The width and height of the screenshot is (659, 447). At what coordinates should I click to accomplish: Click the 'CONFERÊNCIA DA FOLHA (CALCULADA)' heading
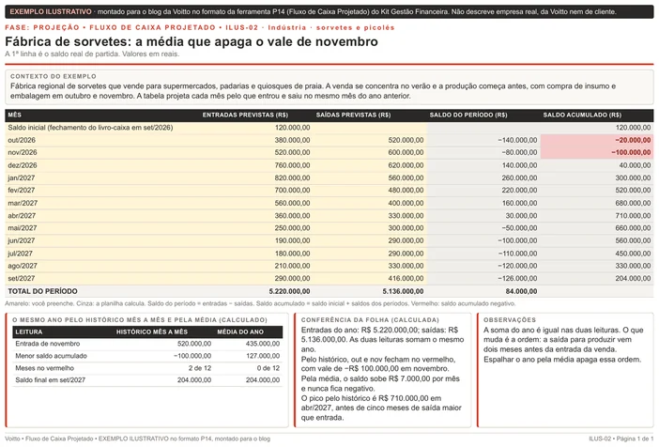pos(370,320)
